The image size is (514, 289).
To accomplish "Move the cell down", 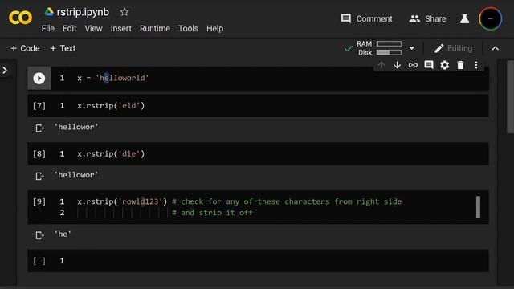I will point(397,65).
